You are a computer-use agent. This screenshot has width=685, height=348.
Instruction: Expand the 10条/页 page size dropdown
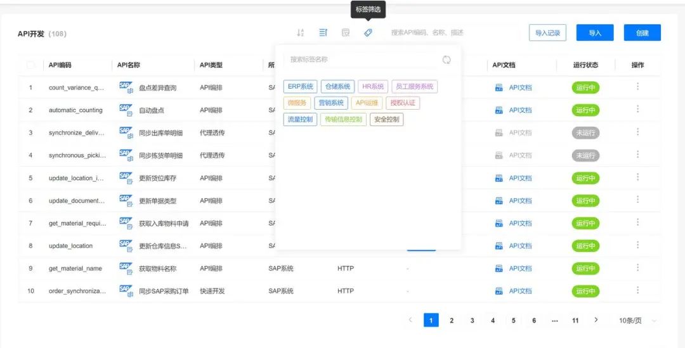pyautogui.click(x=637, y=321)
